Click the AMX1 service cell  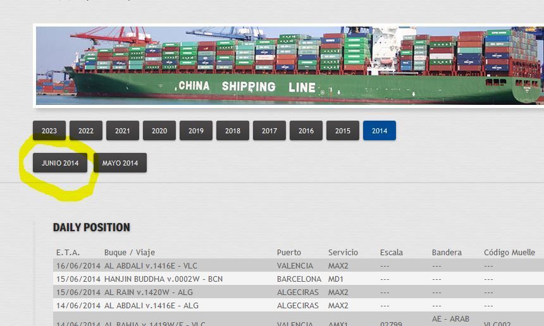(x=338, y=323)
